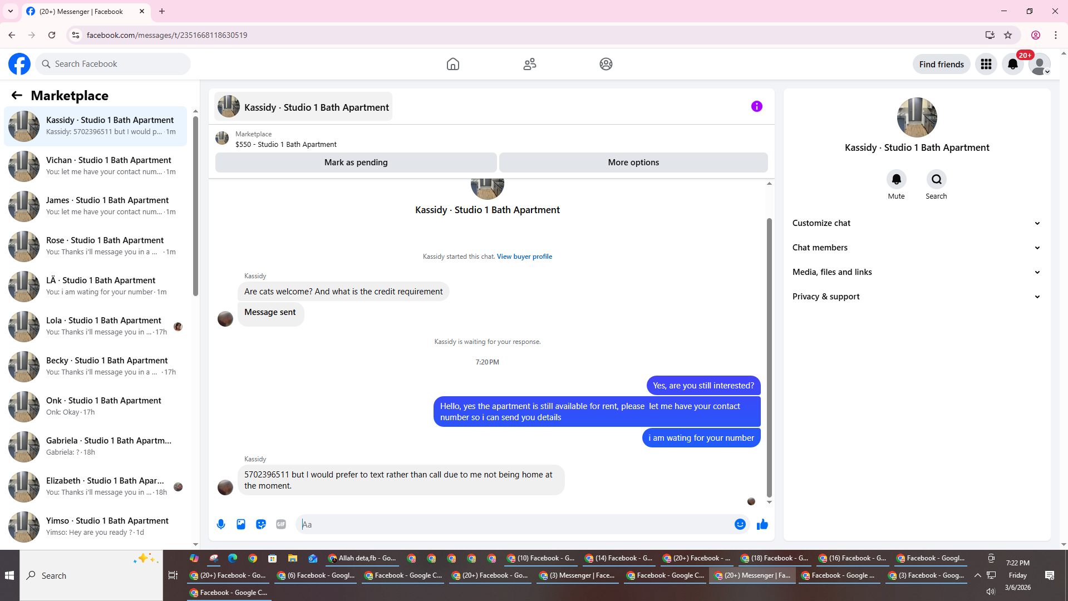Click the chat list scrollbar
Screen dimensions: 1068x601
pos(195,206)
